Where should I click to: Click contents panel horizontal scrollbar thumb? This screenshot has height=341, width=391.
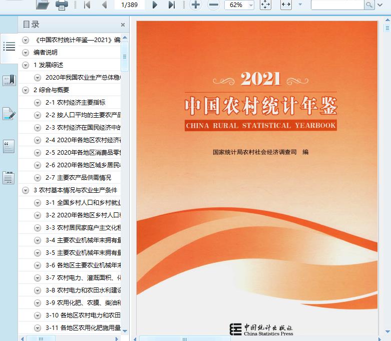(41, 339)
